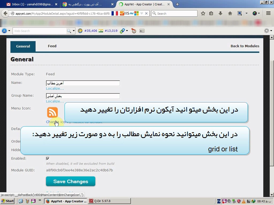Click page scrollbar up arrow

(272, 37)
